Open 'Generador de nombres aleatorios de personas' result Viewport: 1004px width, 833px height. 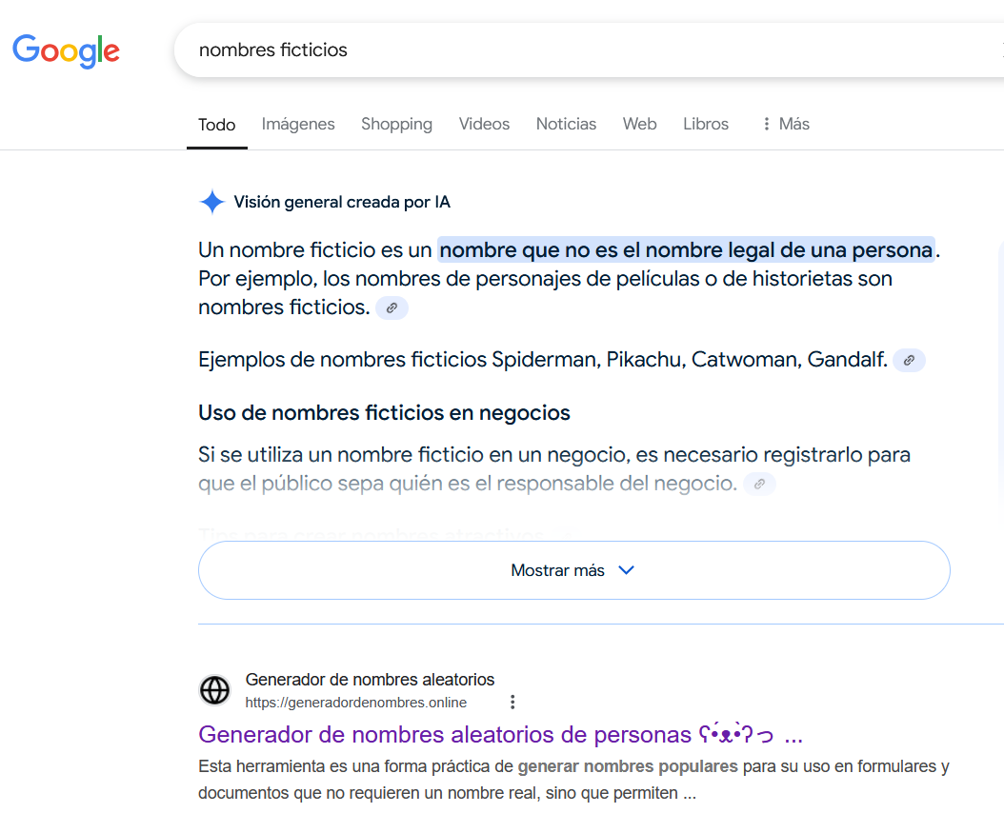click(x=500, y=735)
